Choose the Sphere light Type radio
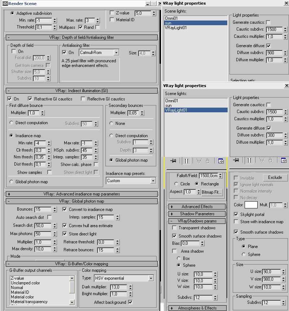Viewport: 289px width, 311px height. 244,254
